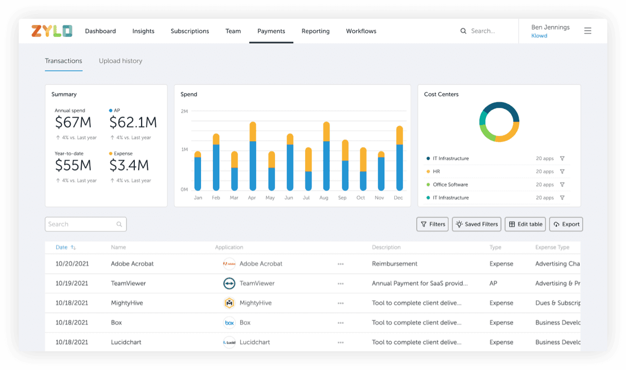This screenshot has width=626, height=370.
Task: Open the three-dot menu for TeamViewer row
Action: (x=341, y=283)
